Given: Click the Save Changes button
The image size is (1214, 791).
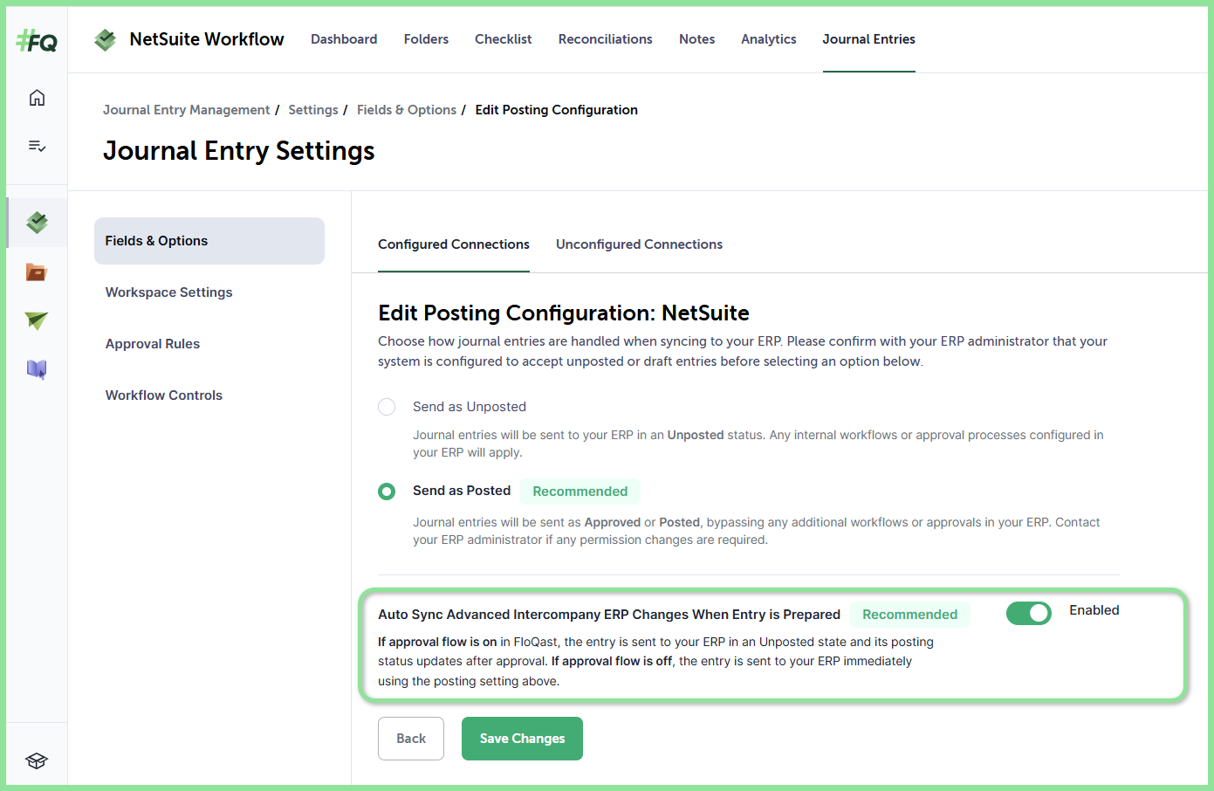Looking at the screenshot, I should (522, 739).
